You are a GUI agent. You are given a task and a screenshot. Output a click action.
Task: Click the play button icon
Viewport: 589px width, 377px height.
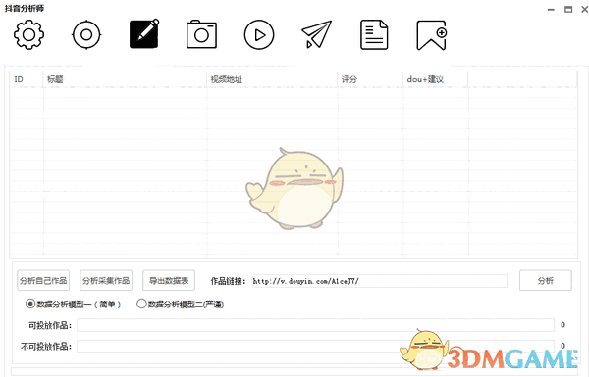(x=259, y=35)
